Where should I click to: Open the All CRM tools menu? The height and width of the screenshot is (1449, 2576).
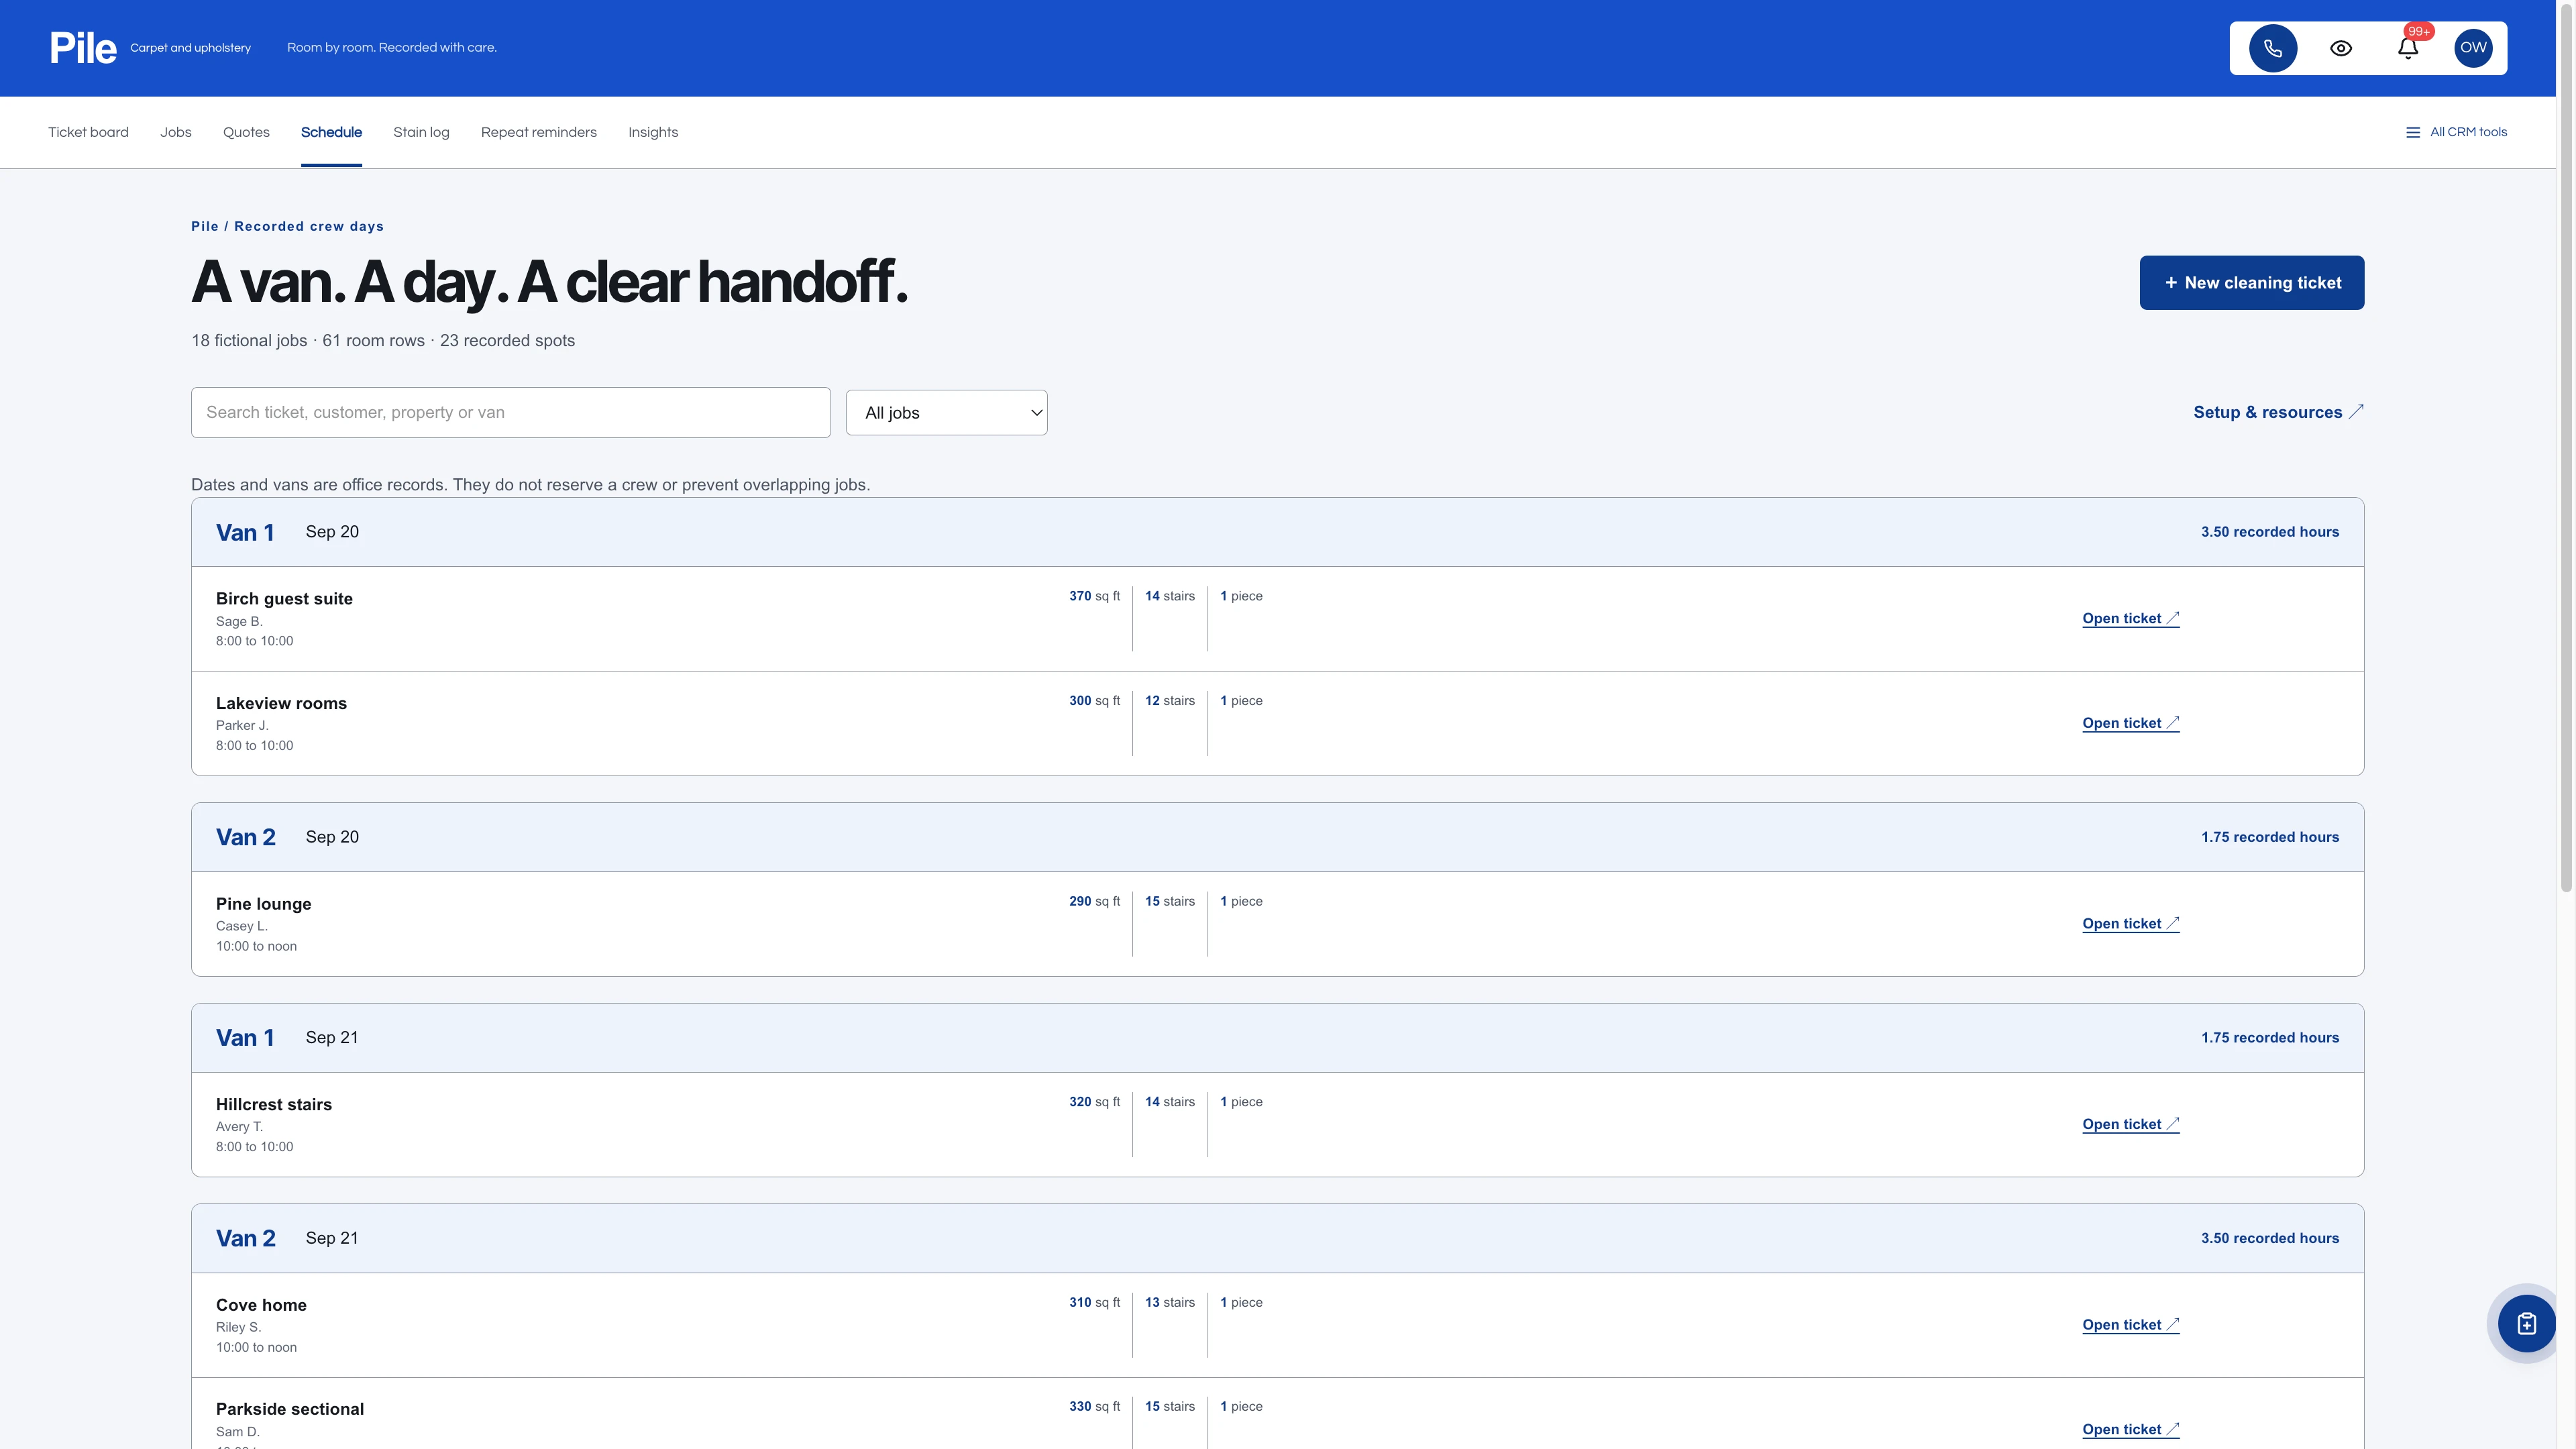(x=2456, y=132)
